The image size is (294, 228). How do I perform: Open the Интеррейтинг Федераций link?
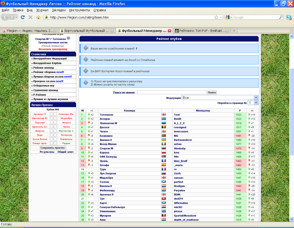(x=50, y=59)
